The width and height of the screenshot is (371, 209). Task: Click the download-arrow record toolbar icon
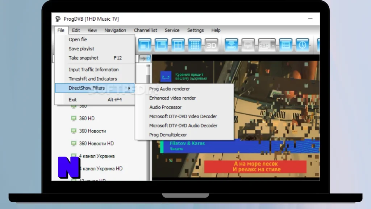pyautogui.click(x=231, y=45)
